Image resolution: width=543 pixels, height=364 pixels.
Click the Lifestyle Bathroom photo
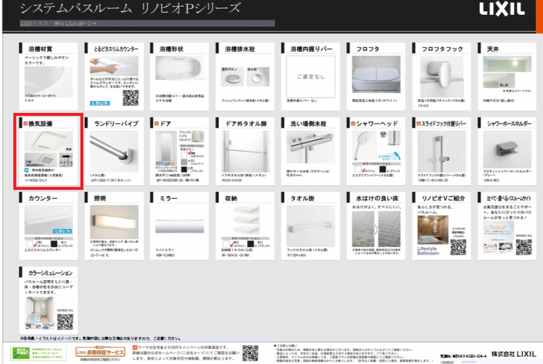point(428,231)
